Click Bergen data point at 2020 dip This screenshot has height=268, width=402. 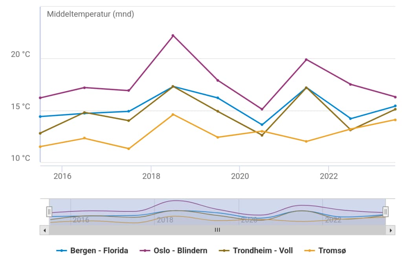coord(262,125)
